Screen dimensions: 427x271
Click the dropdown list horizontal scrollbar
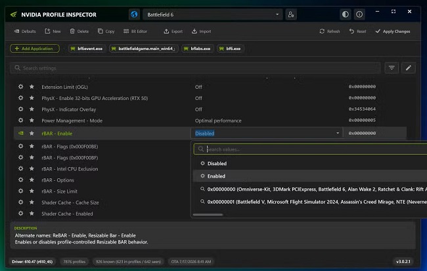tap(208, 214)
